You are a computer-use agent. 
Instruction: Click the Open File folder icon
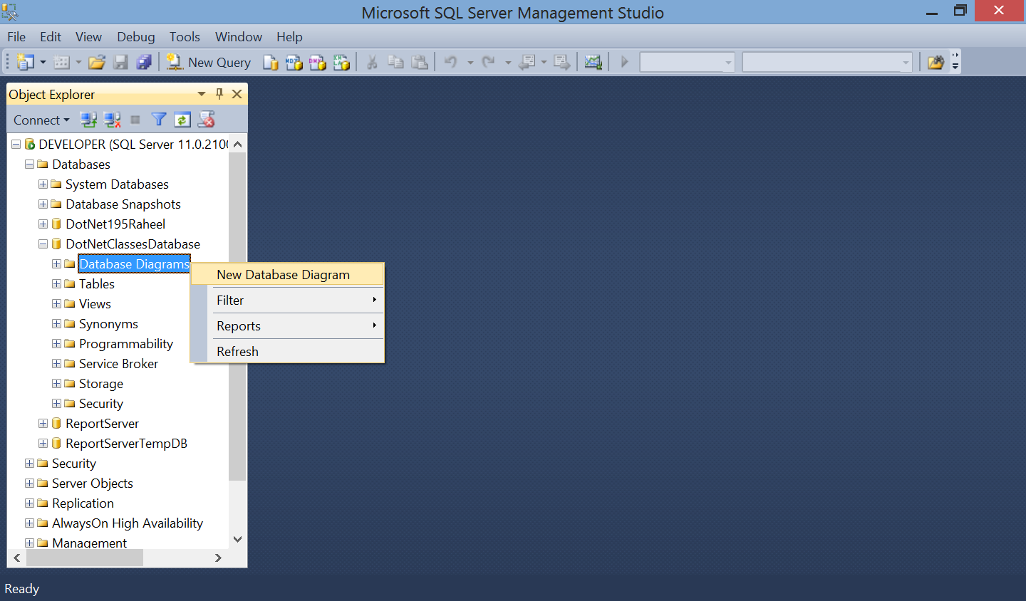[97, 63]
